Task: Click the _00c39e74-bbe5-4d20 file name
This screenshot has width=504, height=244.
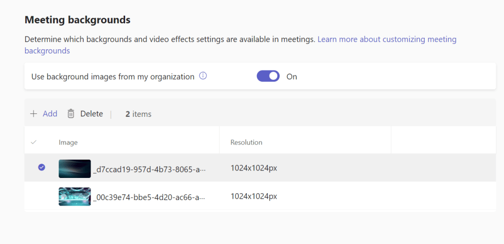Action: 149,197
